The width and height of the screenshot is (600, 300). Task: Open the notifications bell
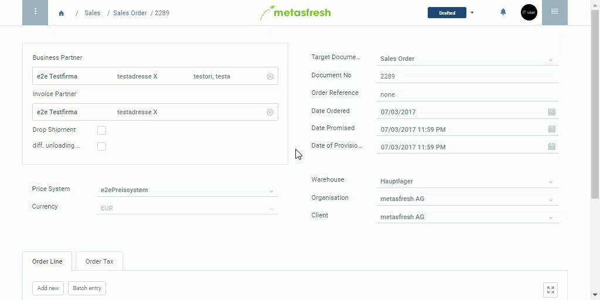pos(503,12)
